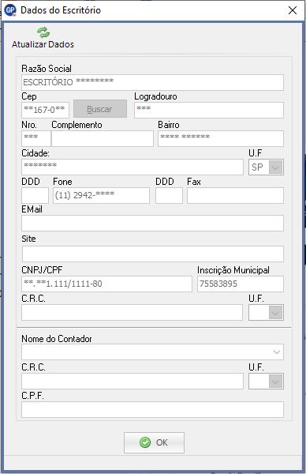Focus the Logradouro text field
The image size is (306, 474).
point(209,110)
